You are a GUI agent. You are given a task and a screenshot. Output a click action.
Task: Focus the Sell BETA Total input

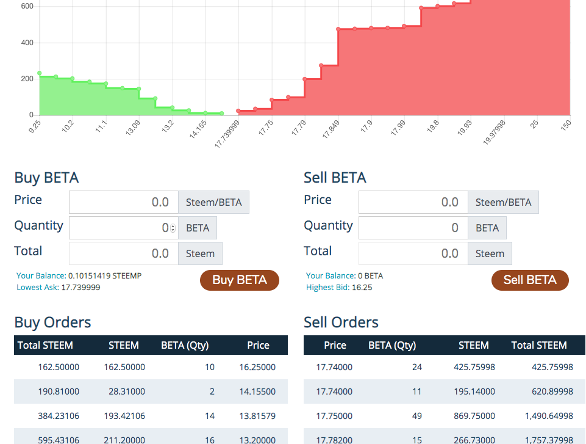[413, 253]
